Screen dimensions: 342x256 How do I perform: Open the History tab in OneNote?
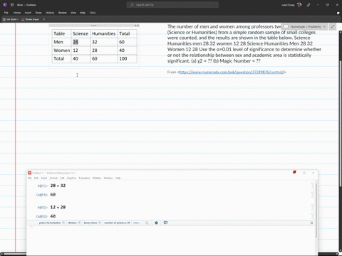point(50,13)
